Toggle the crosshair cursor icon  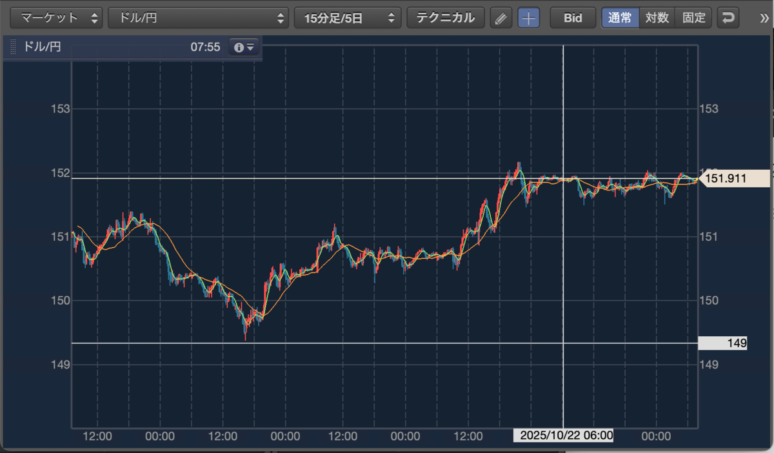pyautogui.click(x=529, y=18)
